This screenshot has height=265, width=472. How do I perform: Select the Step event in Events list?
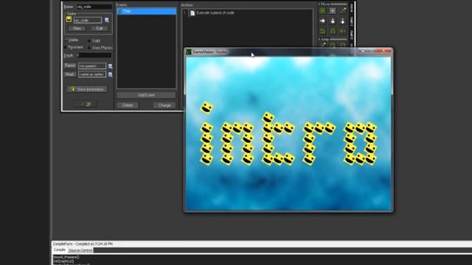(x=147, y=11)
